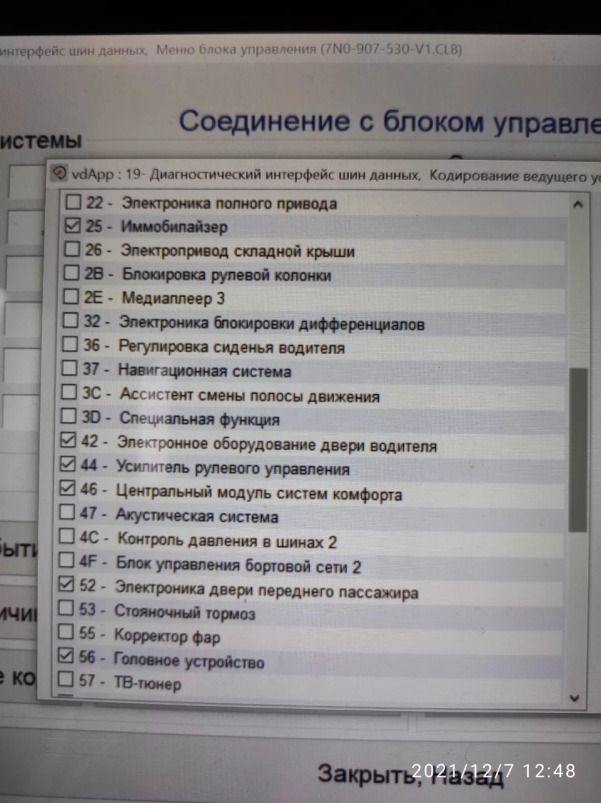Viewport: 601px width, 803px height.
Task: Click scroll up arrow in module list
Action: (x=578, y=205)
